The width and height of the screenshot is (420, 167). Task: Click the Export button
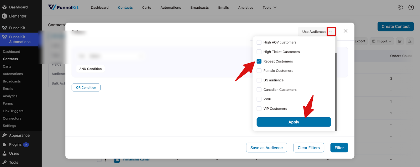tap(360, 41)
